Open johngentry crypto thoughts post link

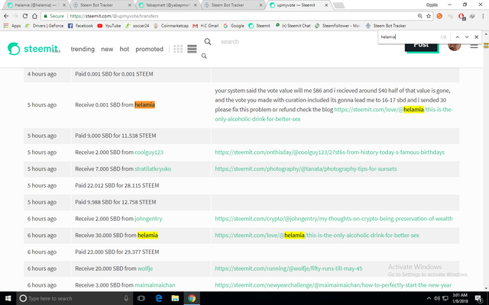point(333,219)
